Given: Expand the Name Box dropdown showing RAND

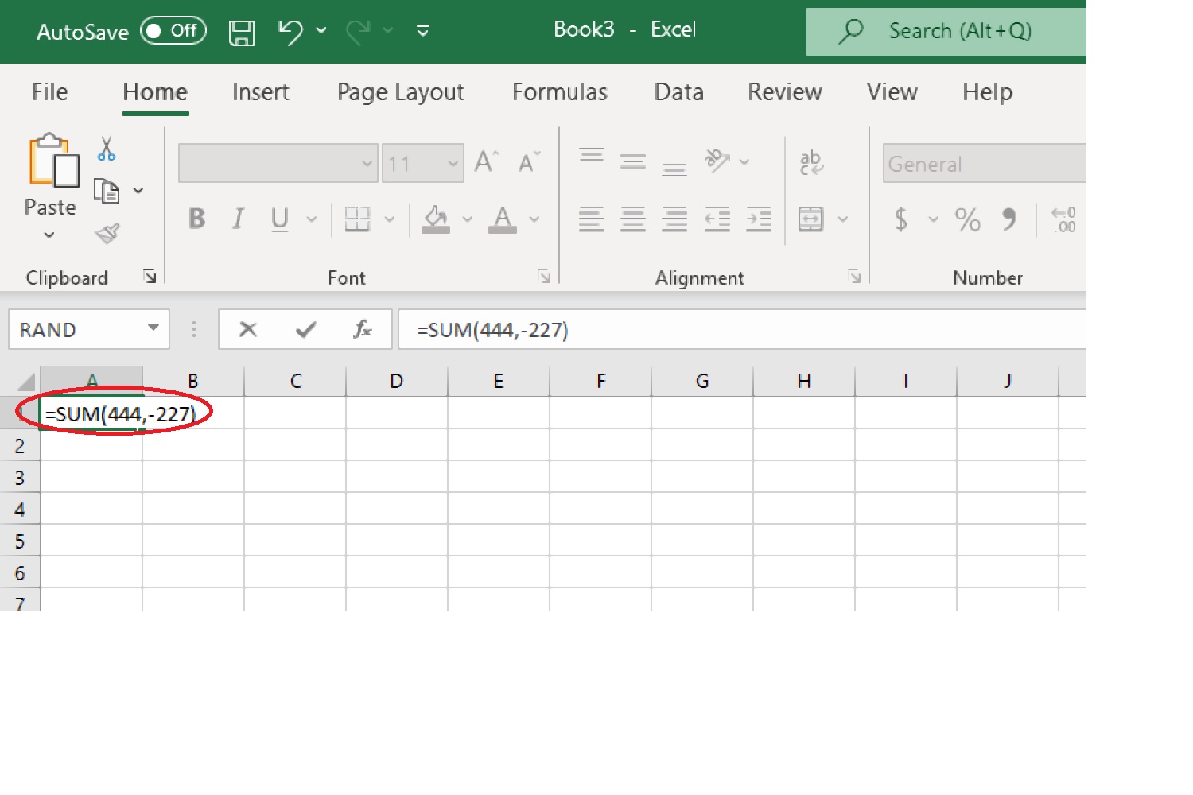Looking at the screenshot, I should pos(153,328).
